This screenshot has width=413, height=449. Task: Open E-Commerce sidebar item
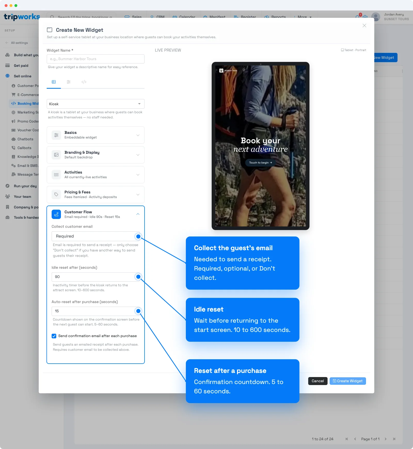click(x=25, y=95)
